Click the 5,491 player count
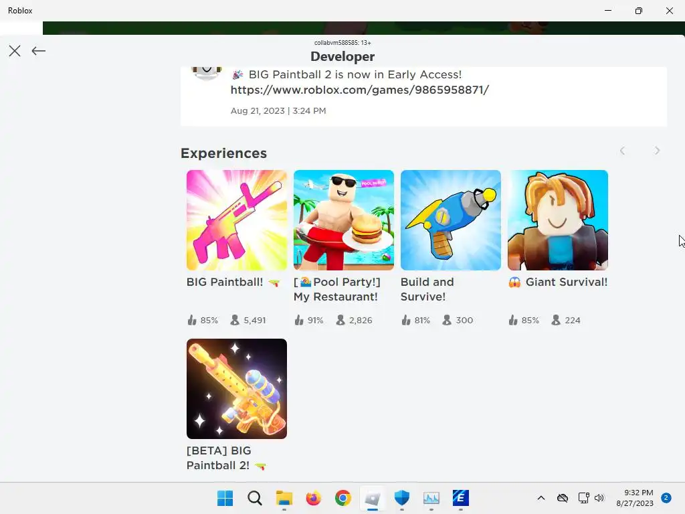Screen dimensions: 685x514 (x=255, y=320)
